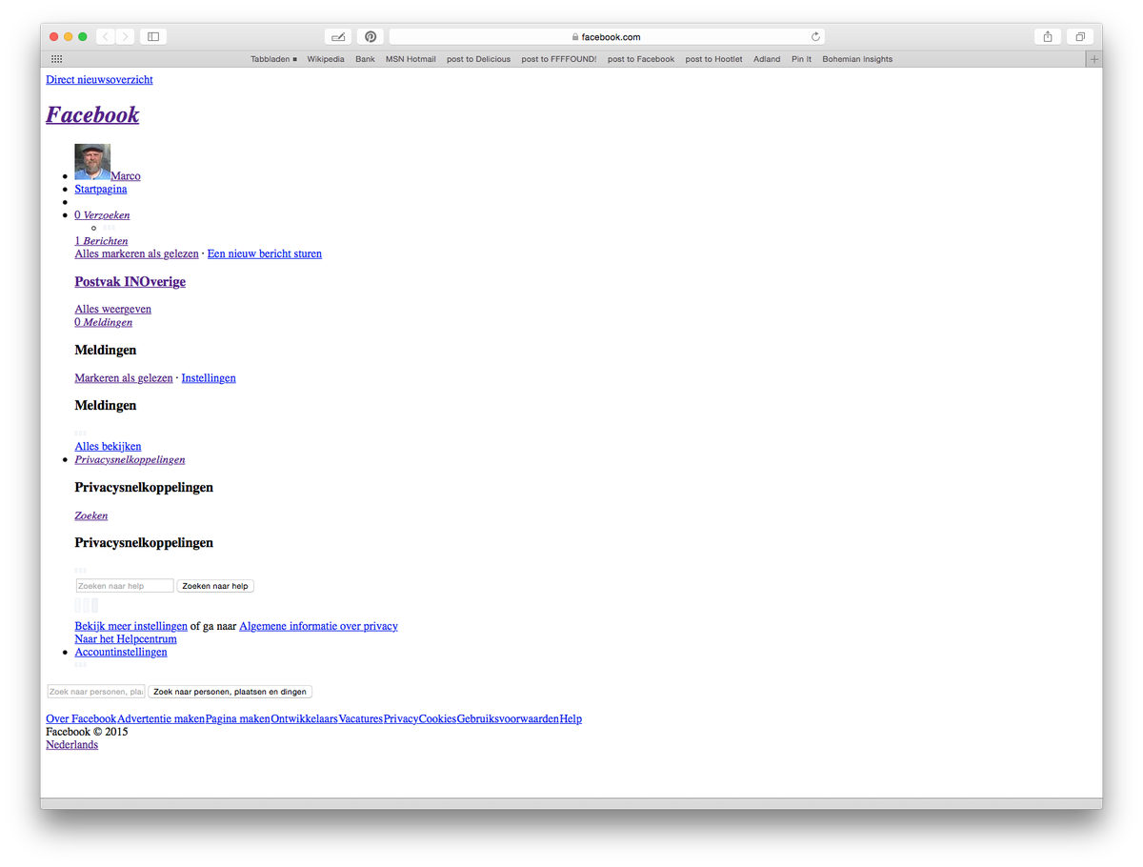Open the italic Privacysnelkoppelingen link
Image resolution: width=1143 pixels, height=867 pixels.
(130, 459)
